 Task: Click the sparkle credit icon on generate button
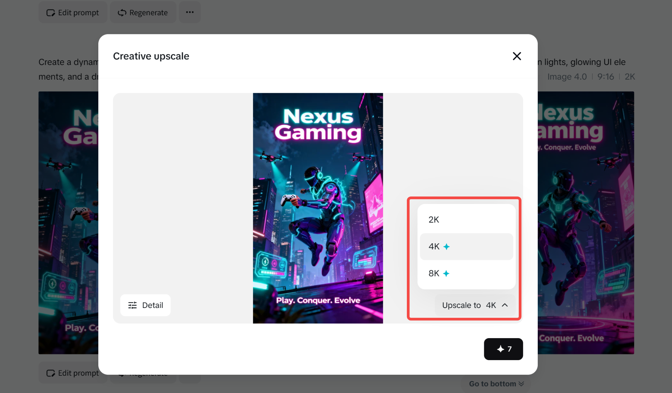point(500,349)
